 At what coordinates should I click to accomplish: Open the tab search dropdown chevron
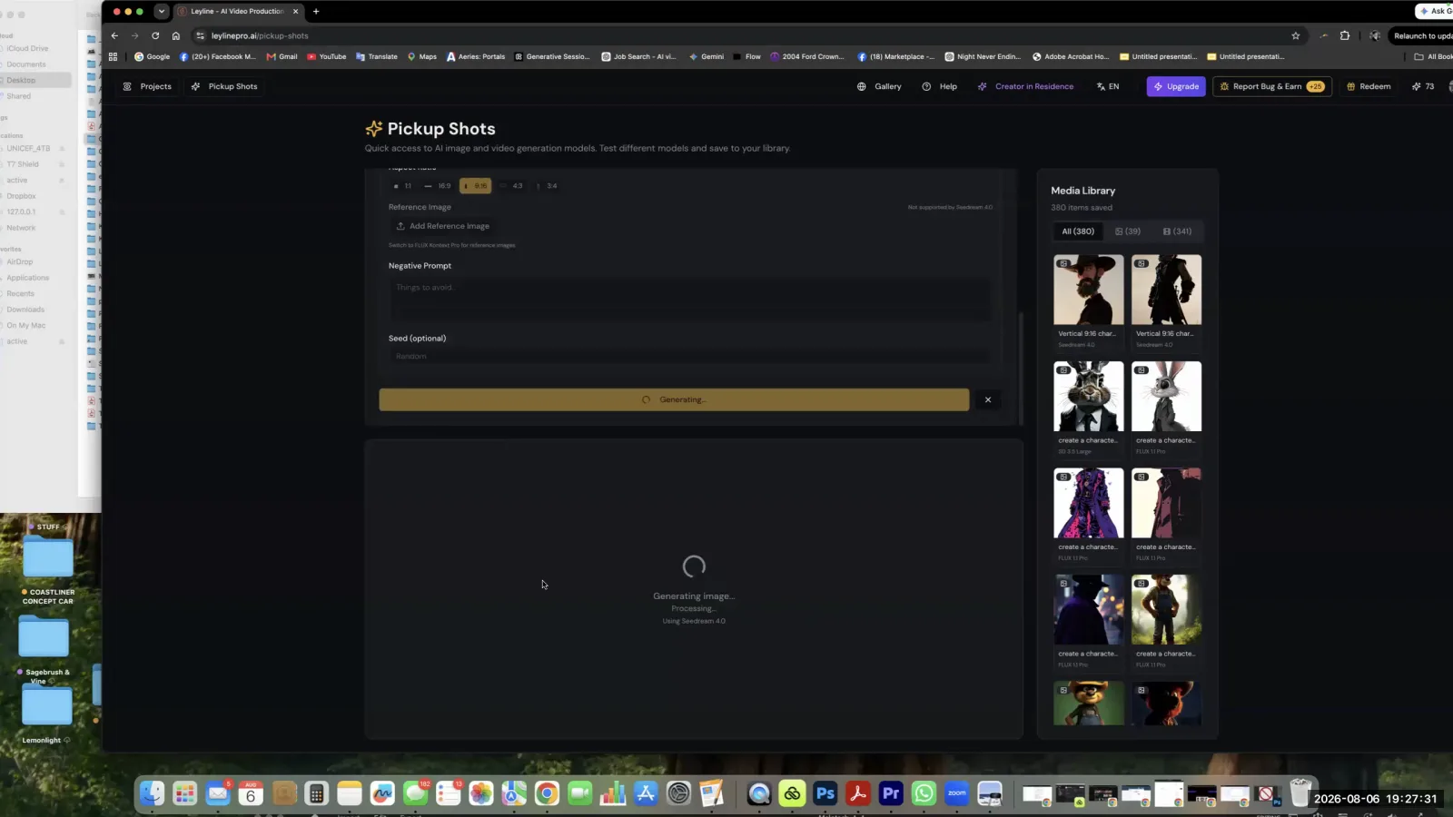[161, 11]
